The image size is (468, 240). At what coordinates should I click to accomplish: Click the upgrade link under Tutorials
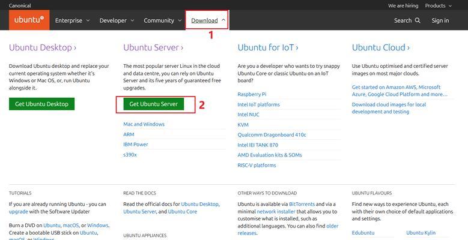click(x=19, y=212)
